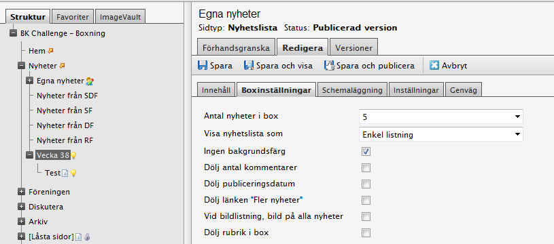
Task: Click the lightbulb icon beside Test
Action: (x=73, y=173)
